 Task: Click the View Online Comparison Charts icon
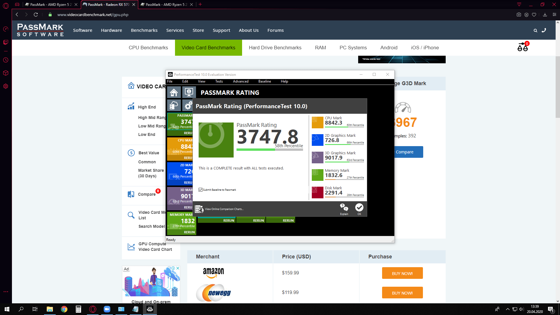coord(199,209)
